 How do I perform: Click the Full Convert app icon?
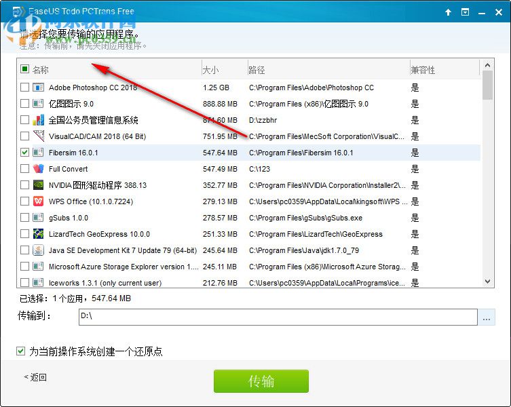click(x=38, y=168)
